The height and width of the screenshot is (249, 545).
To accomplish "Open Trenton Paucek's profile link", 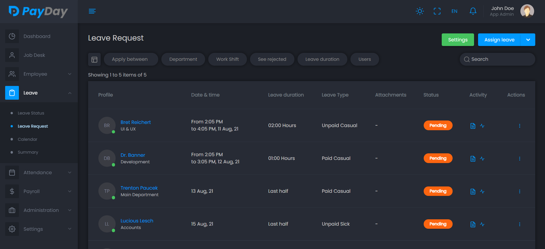I will click(x=139, y=188).
